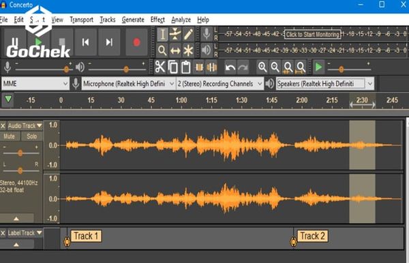Open the MME audio host dropdown
Screen dimensions: 409x263
35,84
